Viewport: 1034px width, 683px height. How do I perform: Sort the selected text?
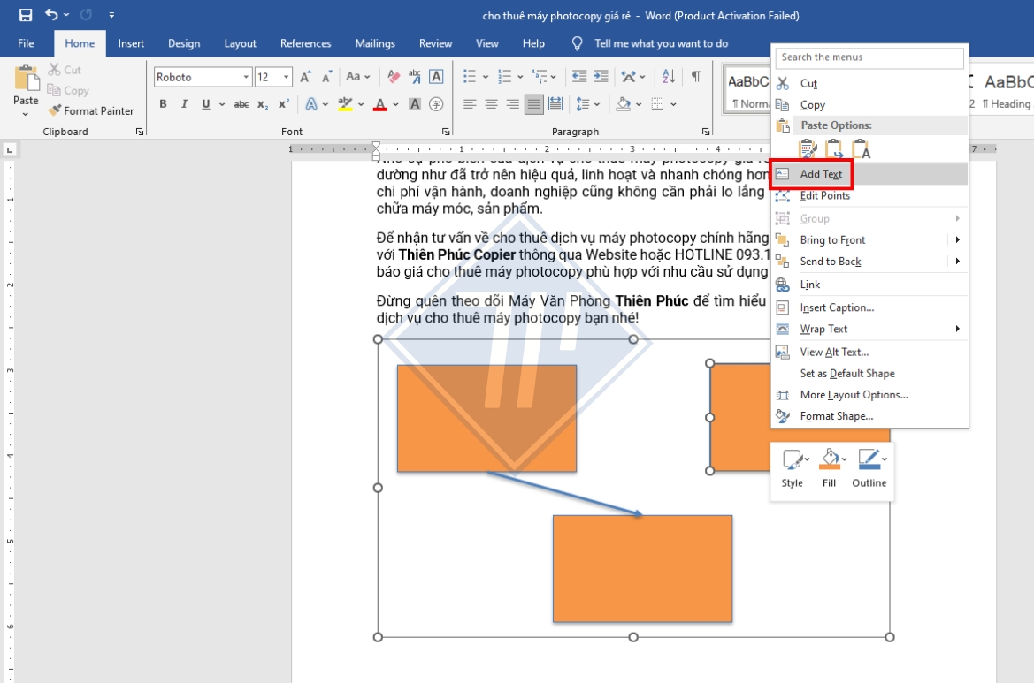[669, 76]
